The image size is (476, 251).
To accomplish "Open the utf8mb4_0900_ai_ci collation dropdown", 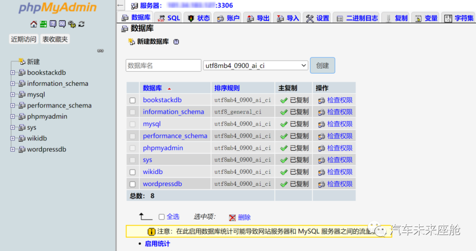I will [x=256, y=66].
